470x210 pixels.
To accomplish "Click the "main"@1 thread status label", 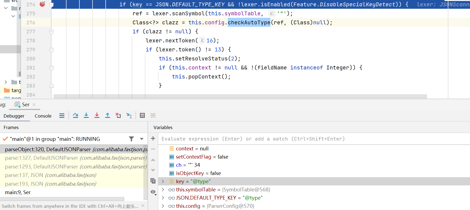I will [55, 139].
